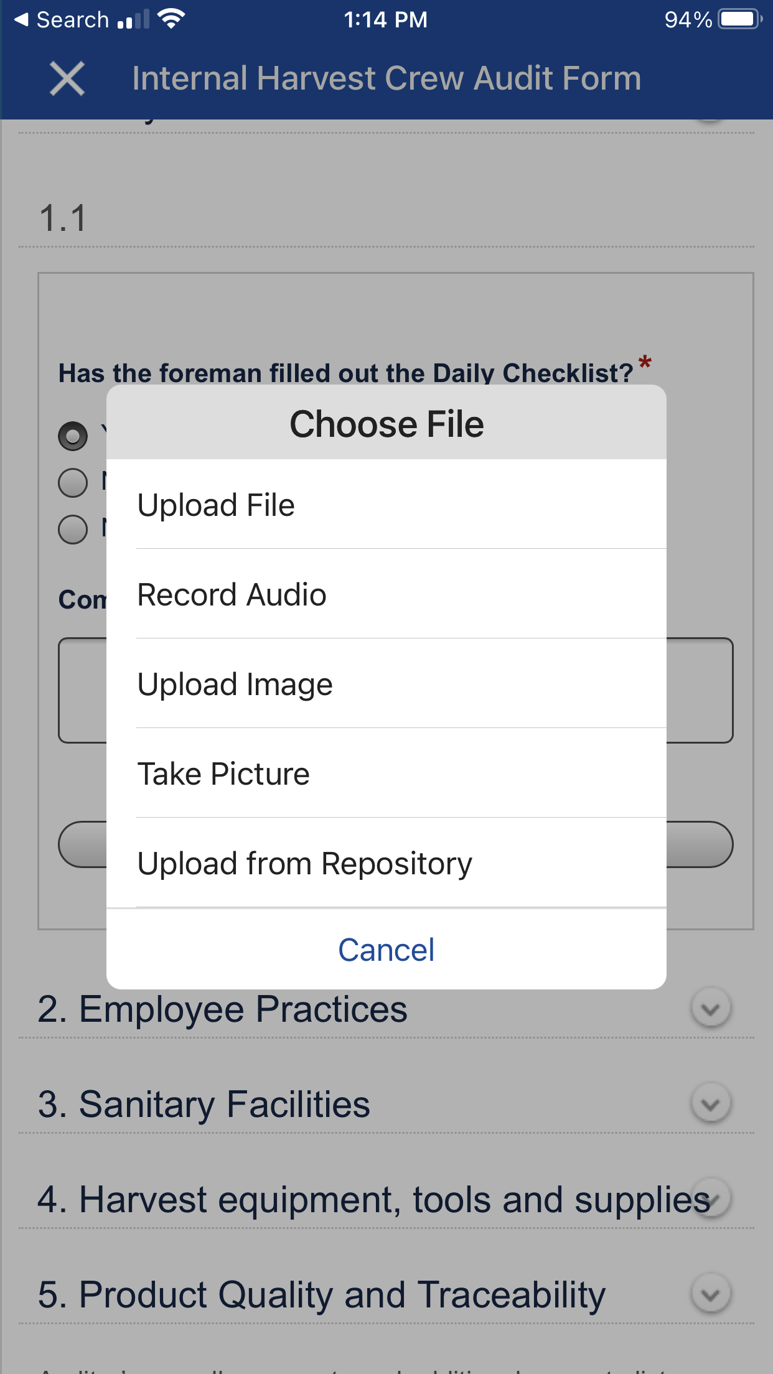773x1374 pixels.
Task: Choose Upload from Repository
Action: pos(386,863)
